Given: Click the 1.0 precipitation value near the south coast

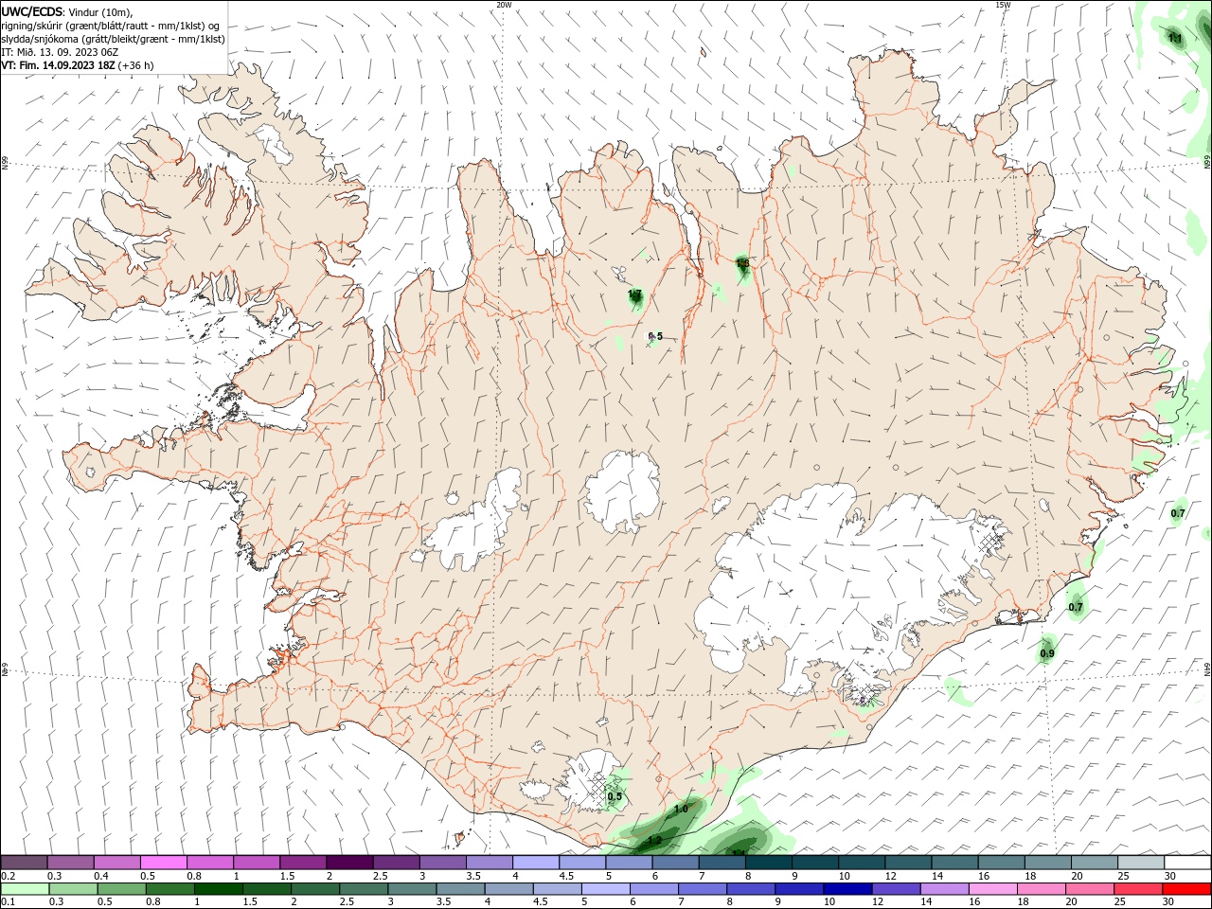Looking at the screenshot, I should click(x=681, y=810).
